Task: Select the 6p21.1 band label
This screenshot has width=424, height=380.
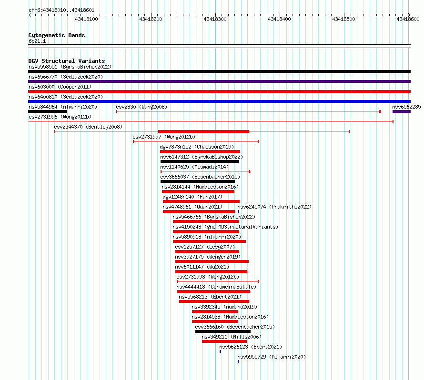Action: click(x=37, y=41)
